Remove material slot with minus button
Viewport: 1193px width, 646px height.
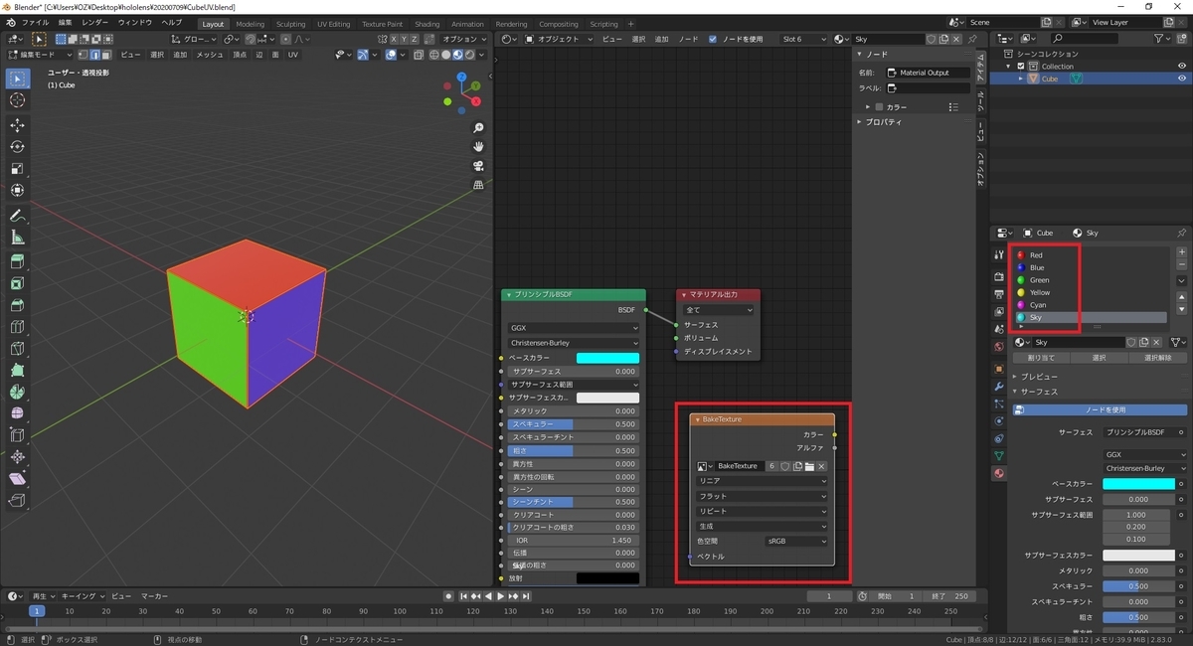[1181, 265]
